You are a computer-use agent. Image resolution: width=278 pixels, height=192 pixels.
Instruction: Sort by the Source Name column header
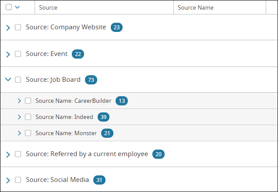(x=220, y=7)
